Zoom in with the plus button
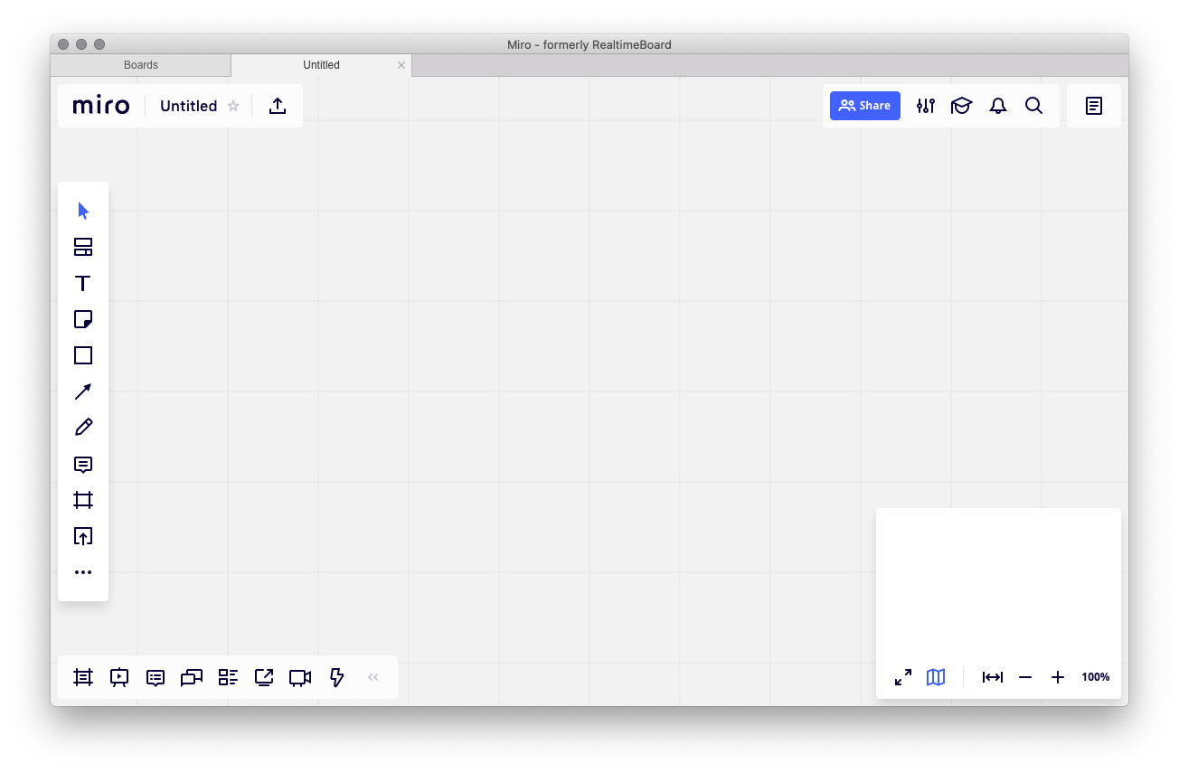This screenshot has height=773, width=1179. click(1057, 677)
